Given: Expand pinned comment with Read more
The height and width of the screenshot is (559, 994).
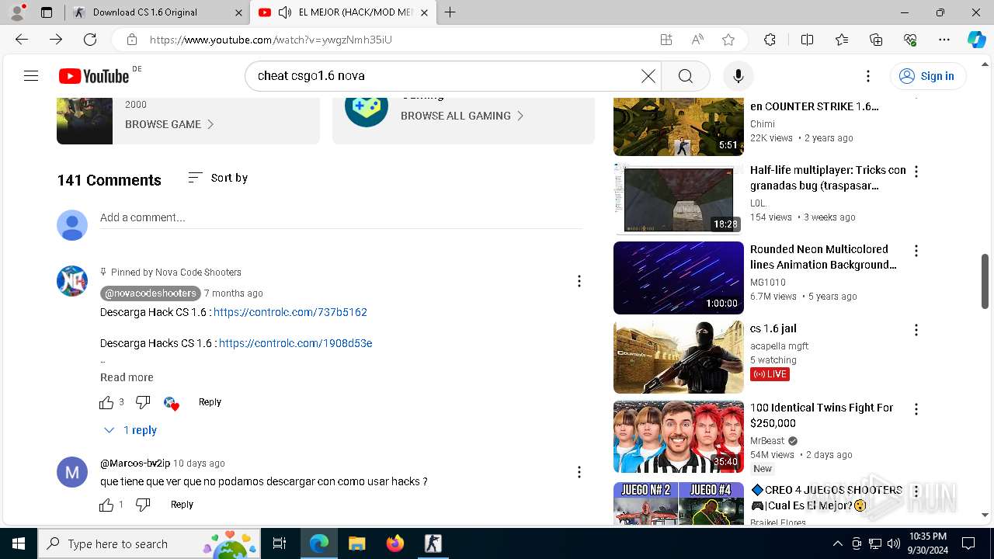Looking at the screenshot, I should (127, 377).
